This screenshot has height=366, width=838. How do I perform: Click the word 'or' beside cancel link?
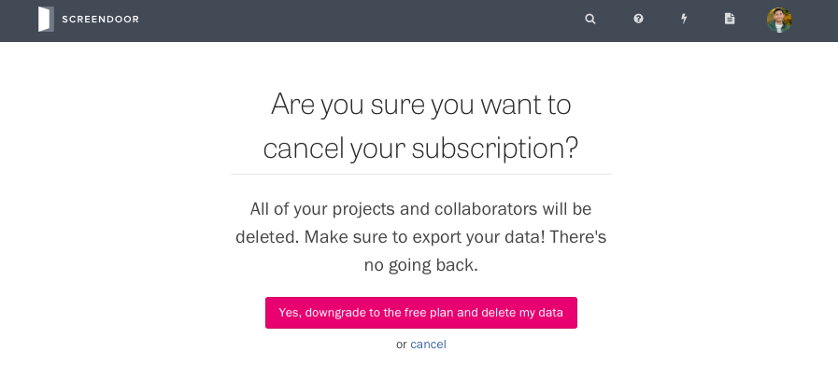[x=402, y=345]
